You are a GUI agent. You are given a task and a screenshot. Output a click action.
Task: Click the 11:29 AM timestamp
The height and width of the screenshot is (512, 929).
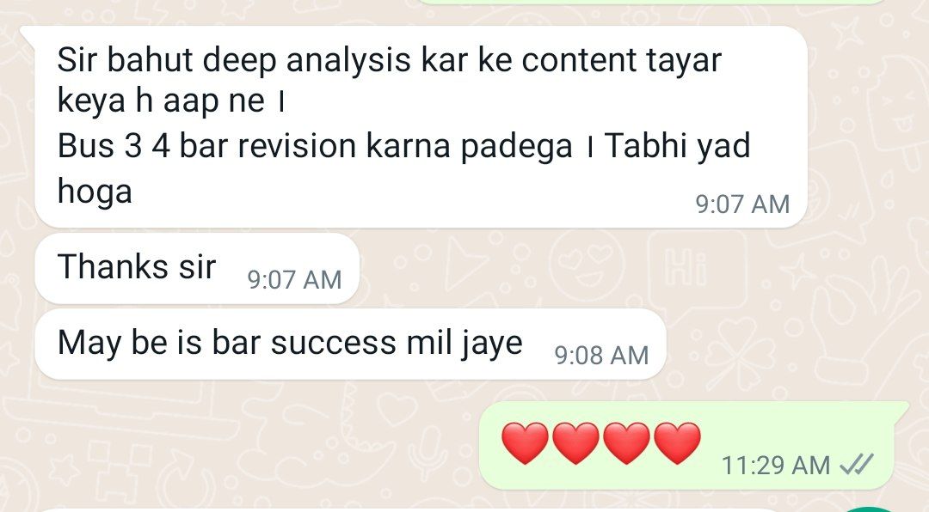776,466
